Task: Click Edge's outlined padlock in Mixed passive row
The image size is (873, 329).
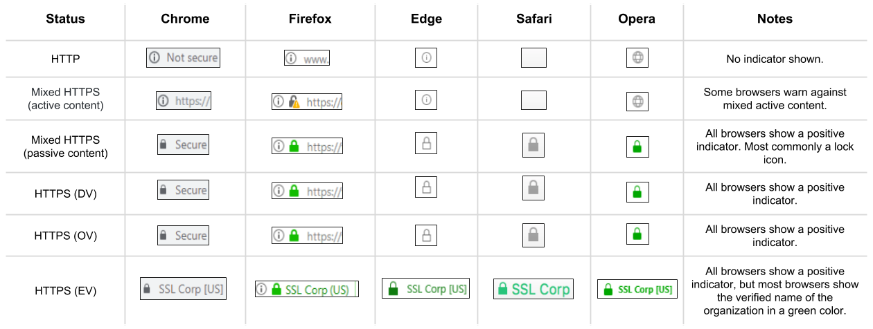Action: tap(426, 144)
